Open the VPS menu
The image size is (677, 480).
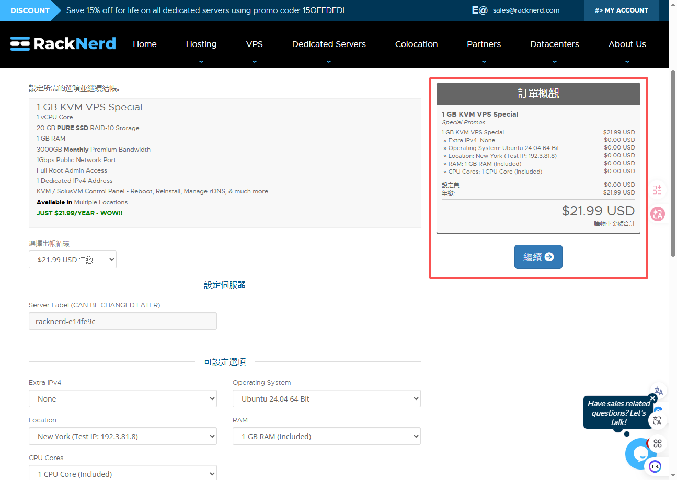pos(255,44)
